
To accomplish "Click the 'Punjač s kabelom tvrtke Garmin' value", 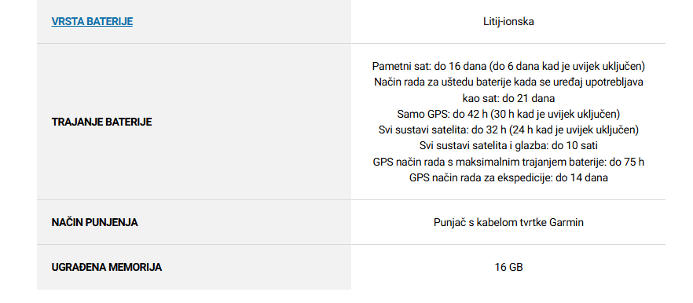I will coord(508,222).
